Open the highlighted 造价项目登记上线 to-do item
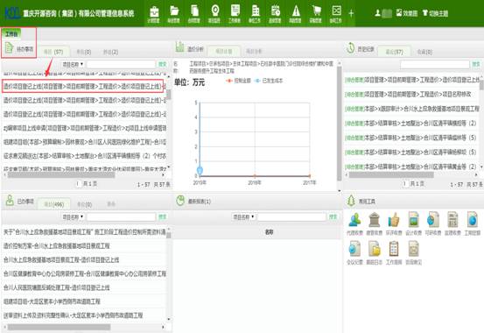484x333 pixels. 83,86
